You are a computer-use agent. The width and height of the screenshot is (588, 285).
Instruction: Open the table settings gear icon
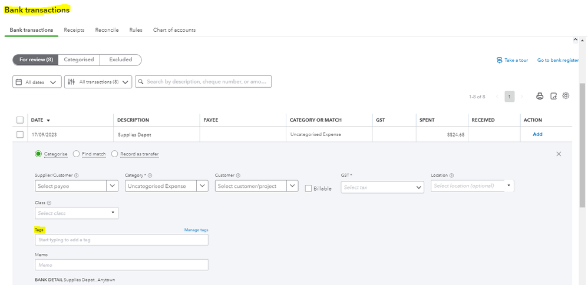point(566,96)
